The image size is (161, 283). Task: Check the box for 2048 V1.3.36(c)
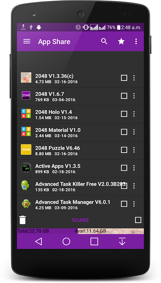coord(124,78)
